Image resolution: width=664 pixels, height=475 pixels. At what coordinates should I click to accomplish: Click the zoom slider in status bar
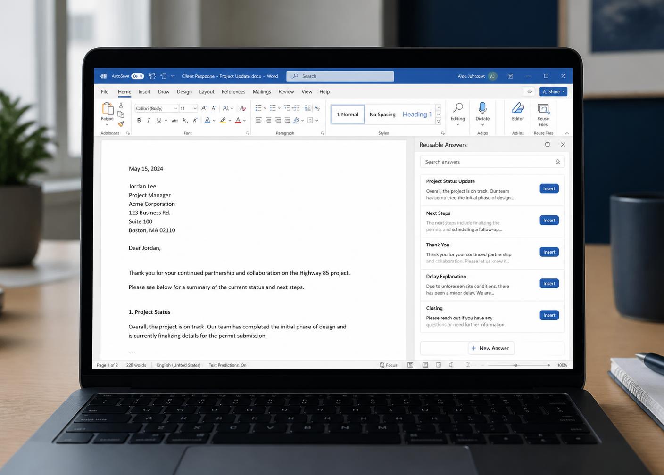[x=519, y=365]
